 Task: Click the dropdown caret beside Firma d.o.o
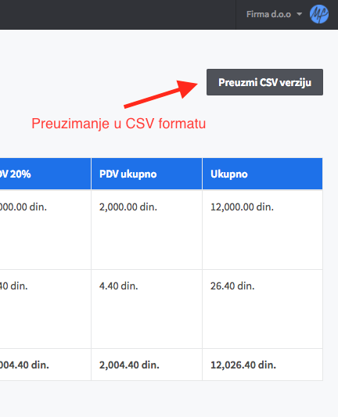click(x=299, y=14)
